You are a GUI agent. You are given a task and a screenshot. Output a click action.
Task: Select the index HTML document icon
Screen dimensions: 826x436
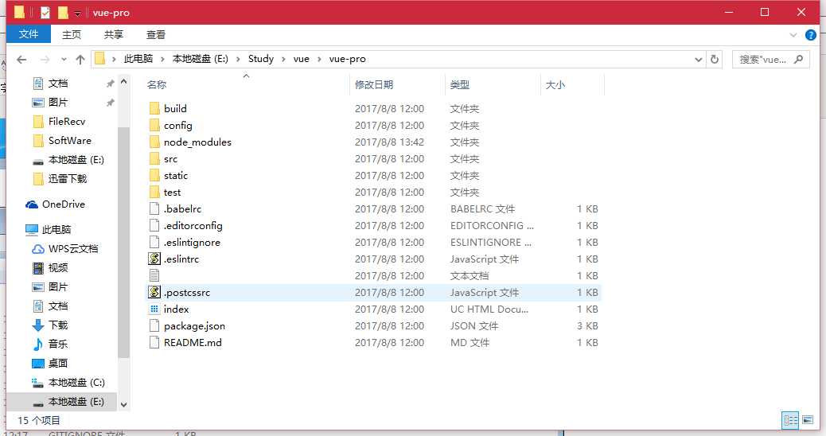coord(154,309)
